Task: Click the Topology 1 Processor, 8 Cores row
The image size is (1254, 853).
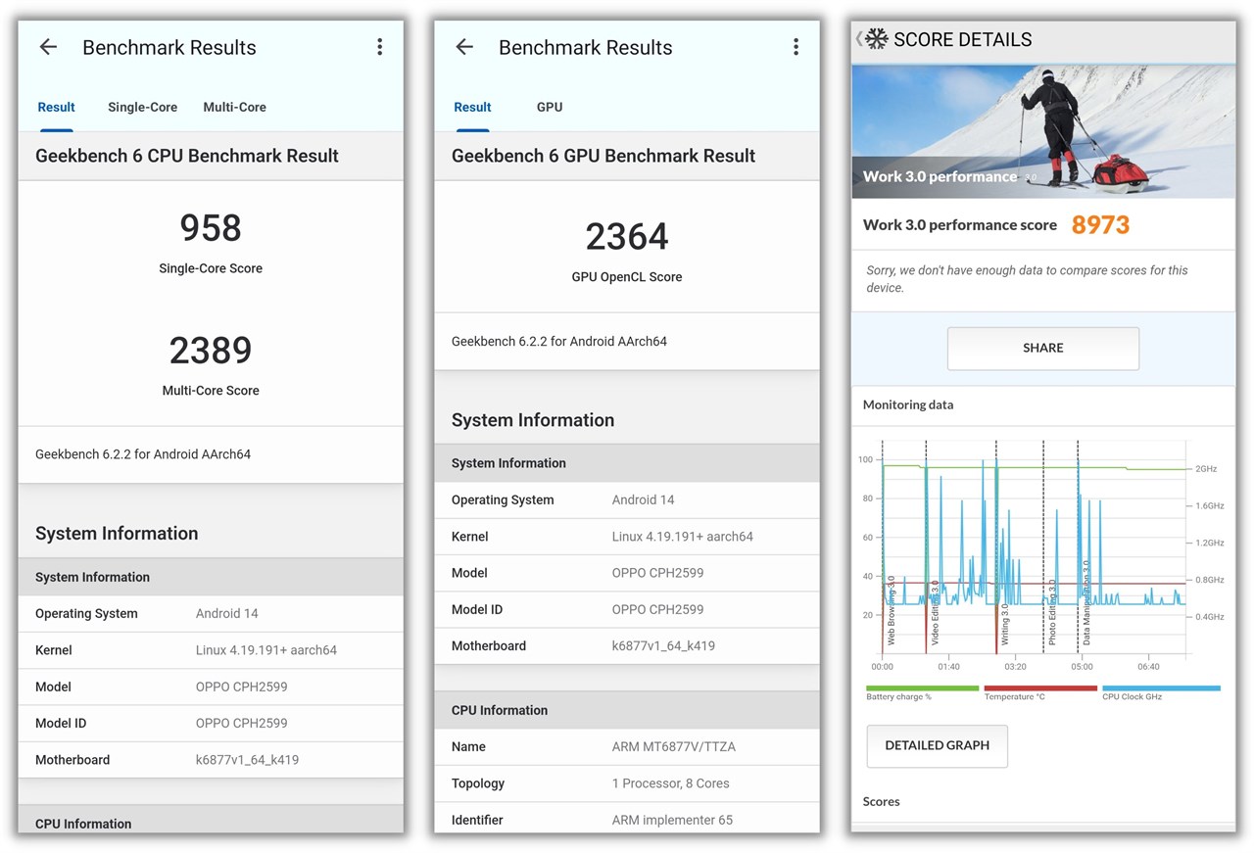Action: 627,783
